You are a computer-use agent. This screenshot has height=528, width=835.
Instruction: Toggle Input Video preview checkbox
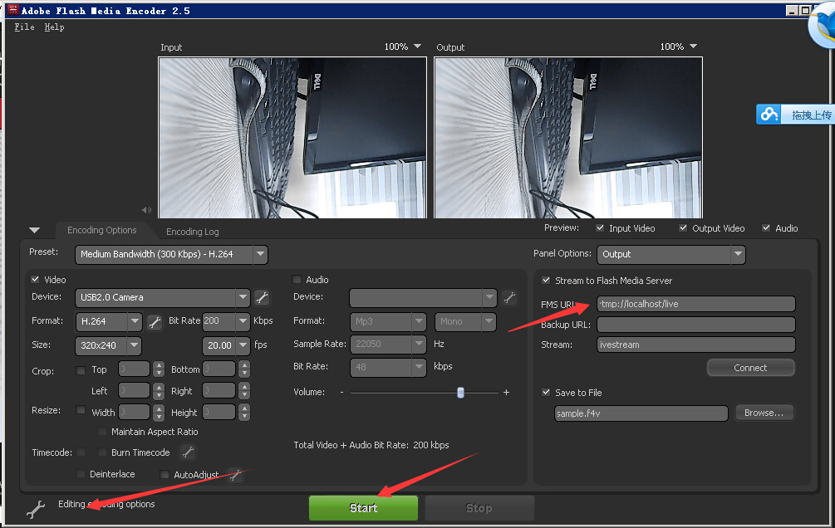(x=600, y=227)
